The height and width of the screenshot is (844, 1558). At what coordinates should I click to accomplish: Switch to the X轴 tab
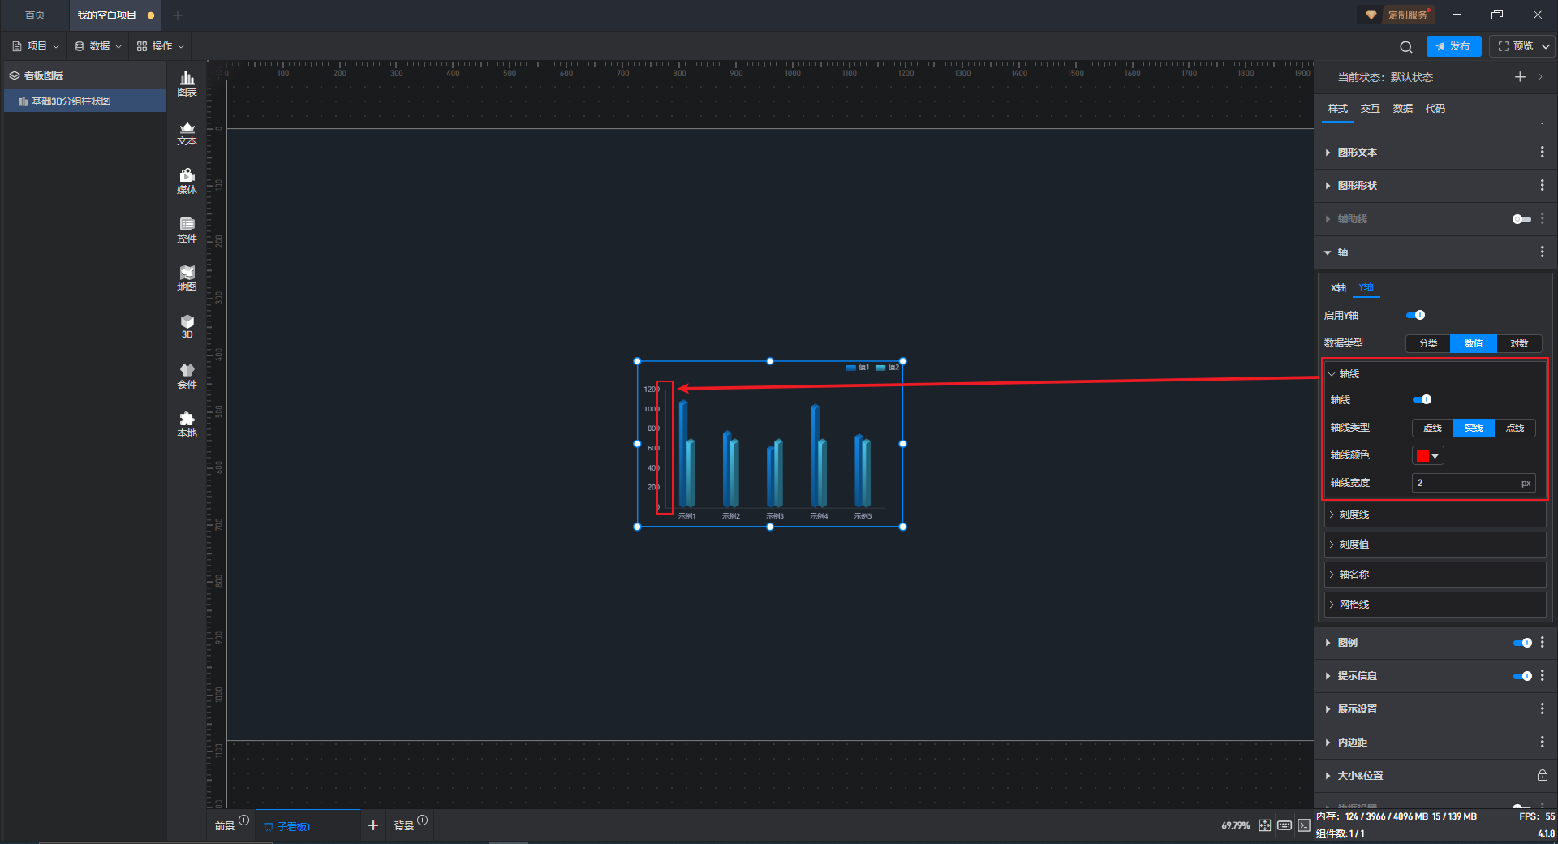pyautogui.click(x=1338, y=288)
